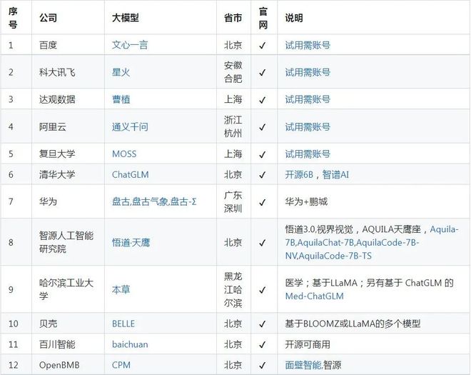471x375 pixels.
Task: Open the 文心一言 model link
Action: point(130,45)
